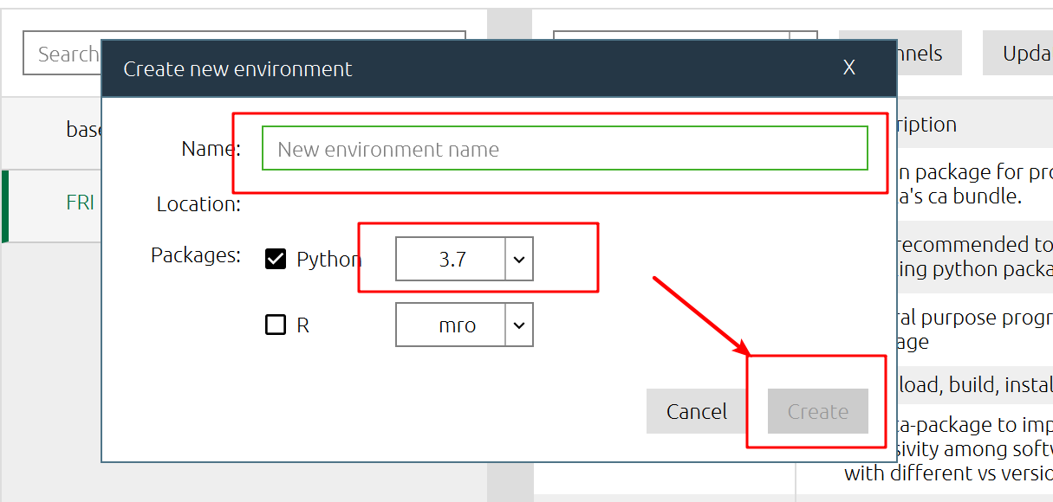1053x502 pixels.
Task: Click the Update index button
Action: pyautogui.click(x=1027, y=52)
